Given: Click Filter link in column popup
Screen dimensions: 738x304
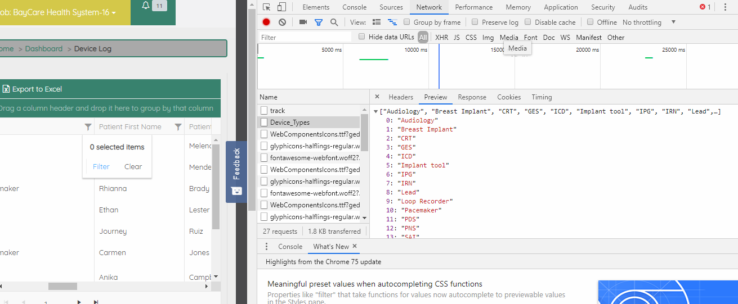Looking at the screenshot, I should point(101,166).
